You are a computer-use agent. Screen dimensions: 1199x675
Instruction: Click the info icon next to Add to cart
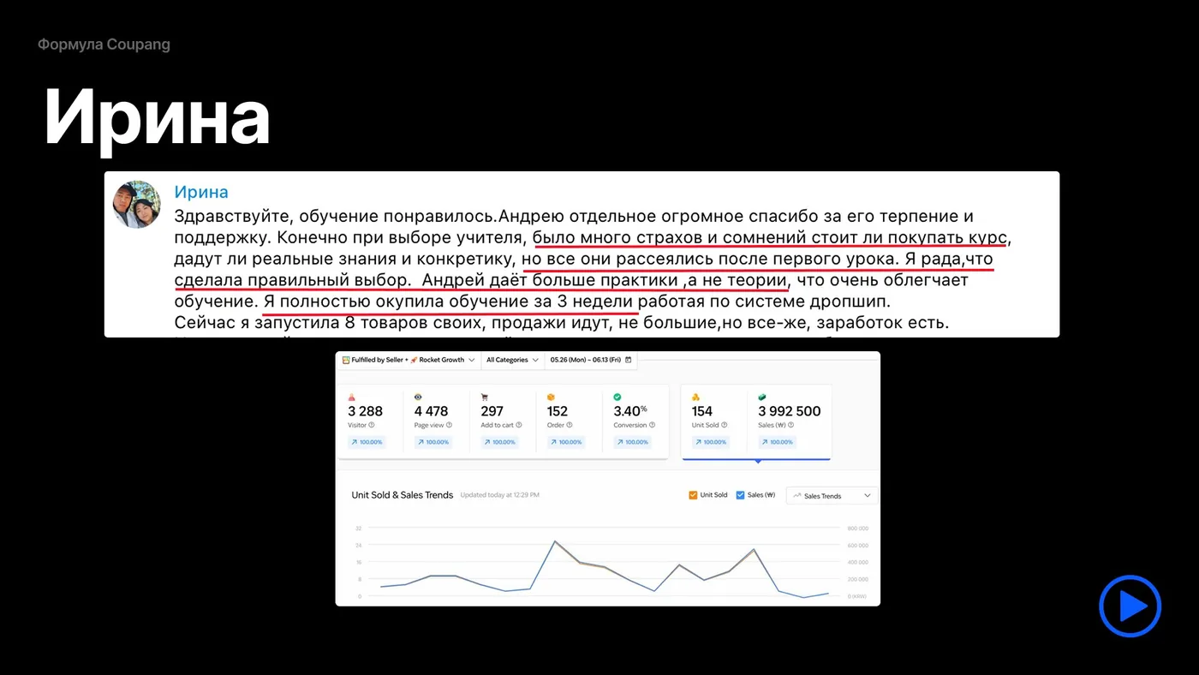(518, 425)
